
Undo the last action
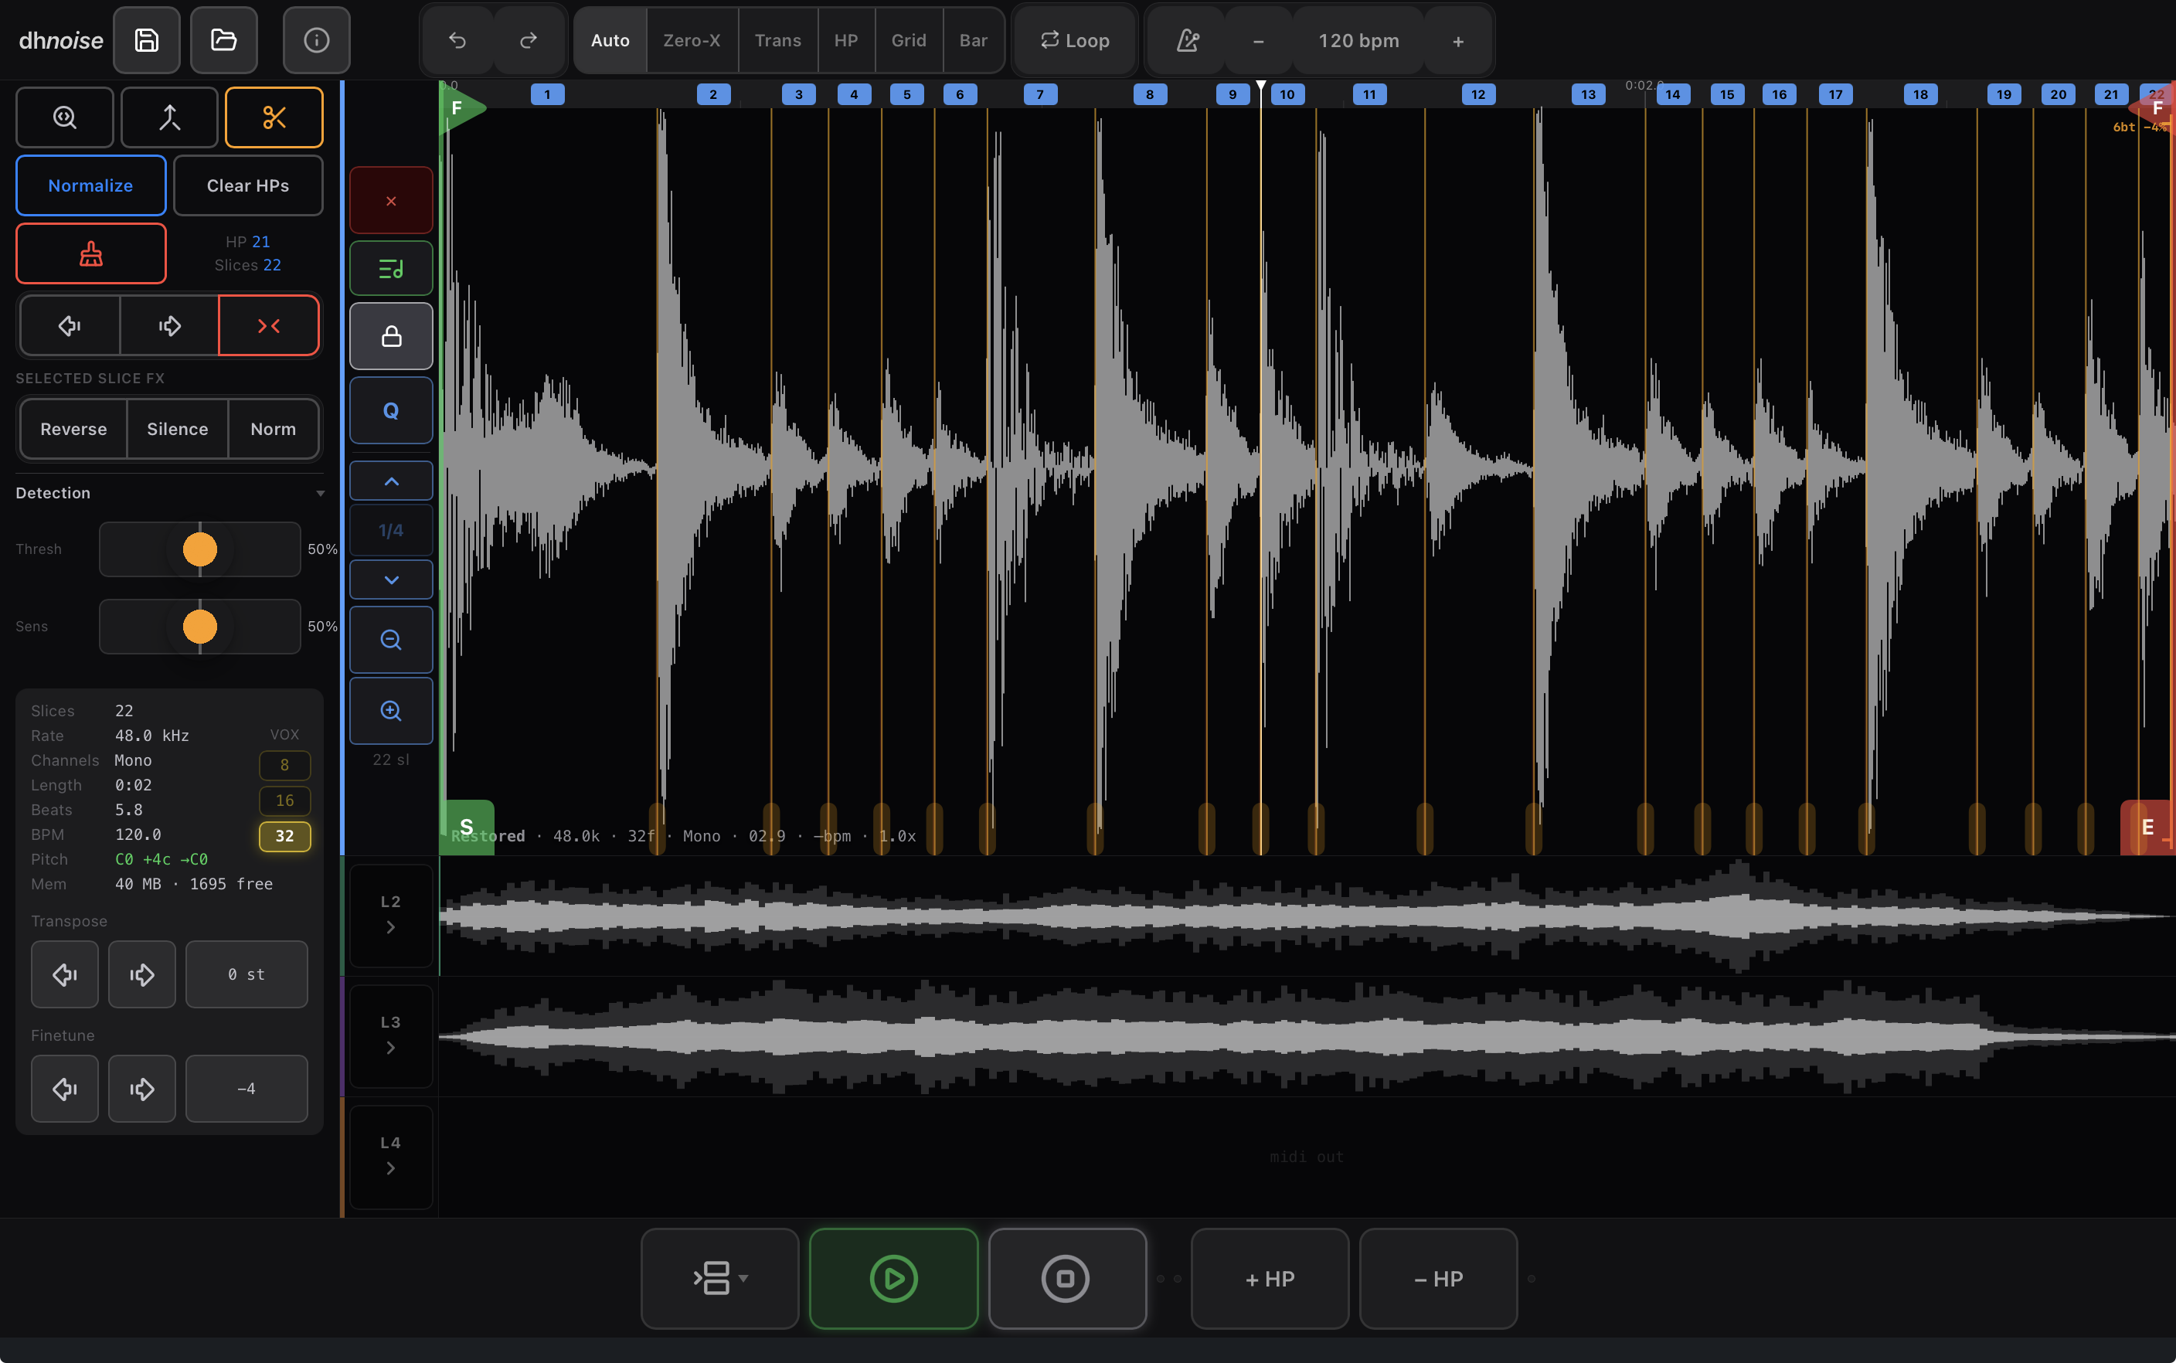pos(458,39)
